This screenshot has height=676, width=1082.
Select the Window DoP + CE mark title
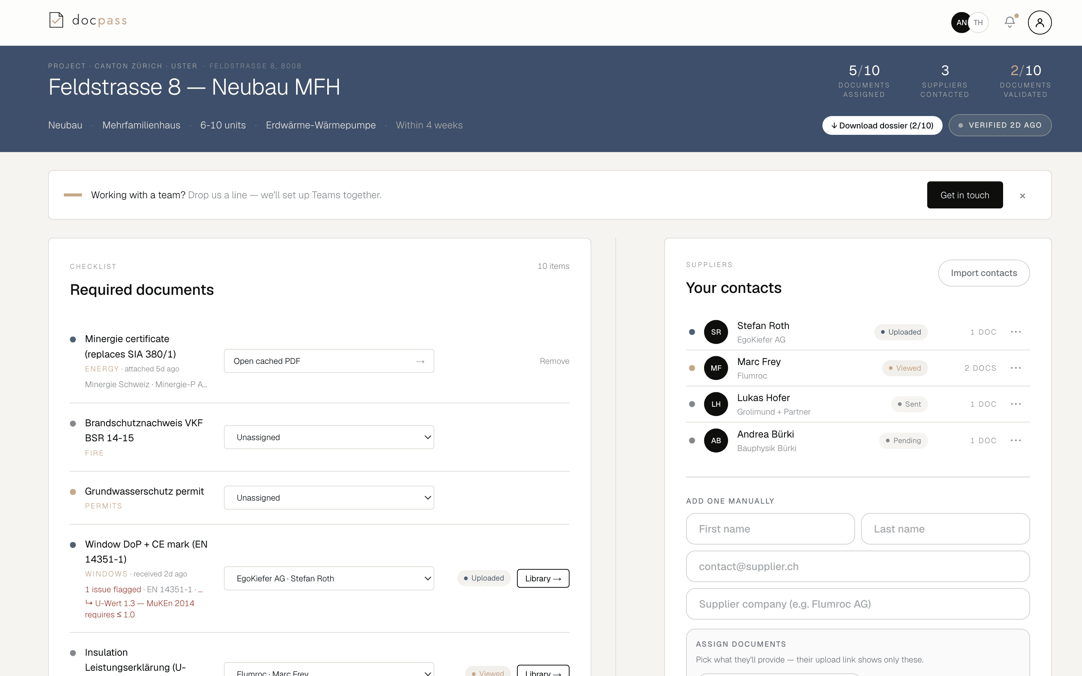(x=146, y=552)
